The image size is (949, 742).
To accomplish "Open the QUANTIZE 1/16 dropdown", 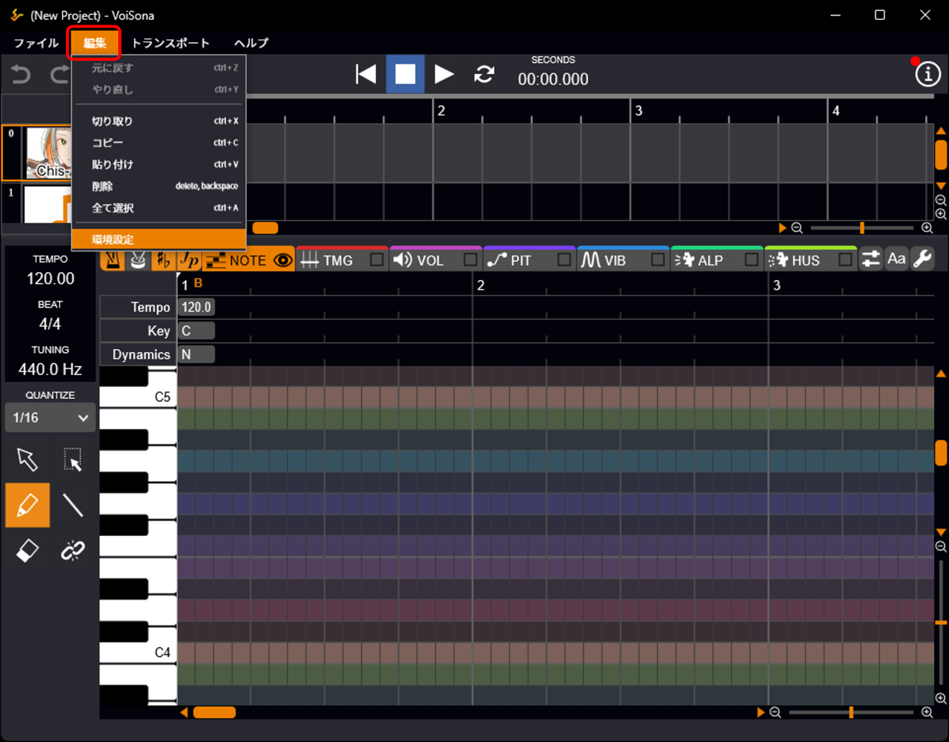I will 50,418.
